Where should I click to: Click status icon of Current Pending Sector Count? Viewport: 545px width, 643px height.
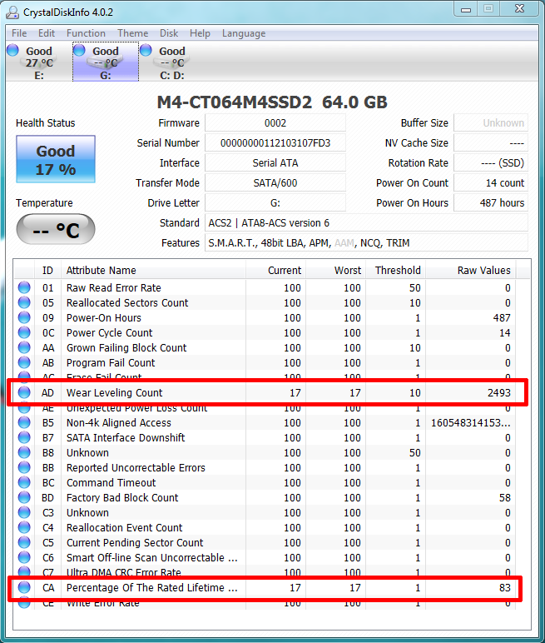point(24,542)
